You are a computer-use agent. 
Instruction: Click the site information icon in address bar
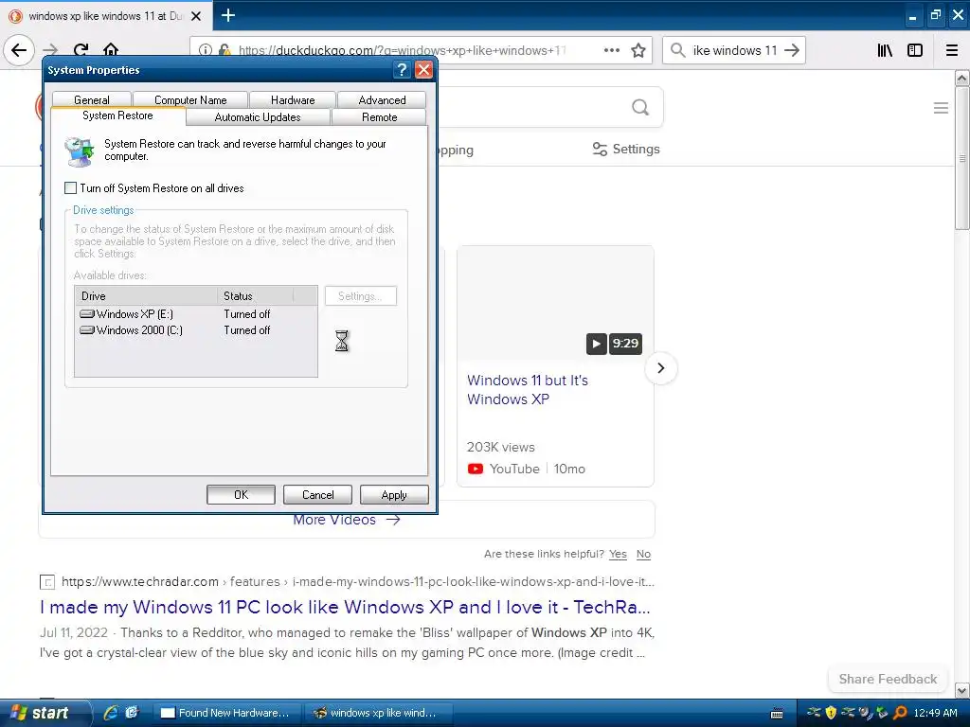tap(206, 50)
